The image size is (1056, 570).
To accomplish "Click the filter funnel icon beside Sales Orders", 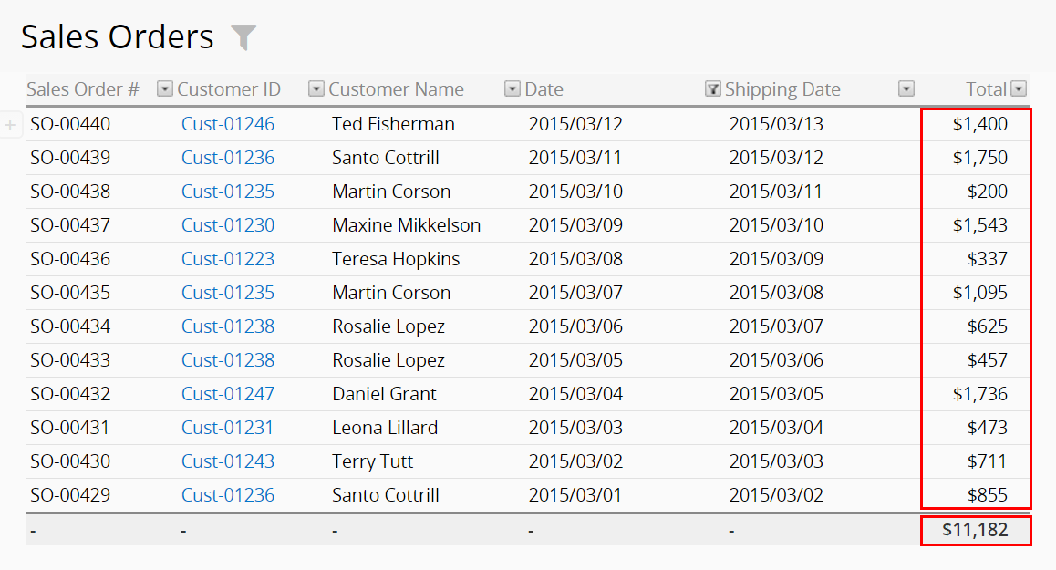I will 243,37.
